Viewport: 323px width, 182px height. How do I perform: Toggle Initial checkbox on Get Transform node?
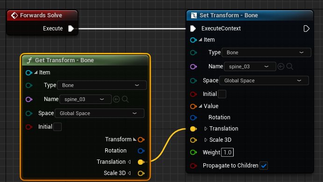click(57, 126)
